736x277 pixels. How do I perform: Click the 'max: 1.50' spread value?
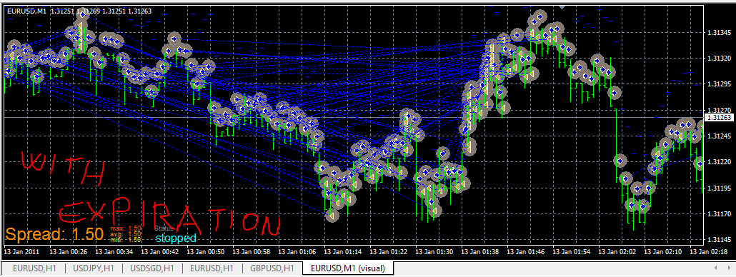126,228
